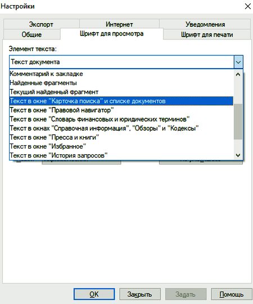
Task: Switch to the Общие tab
Action: [x=31, y=34]
